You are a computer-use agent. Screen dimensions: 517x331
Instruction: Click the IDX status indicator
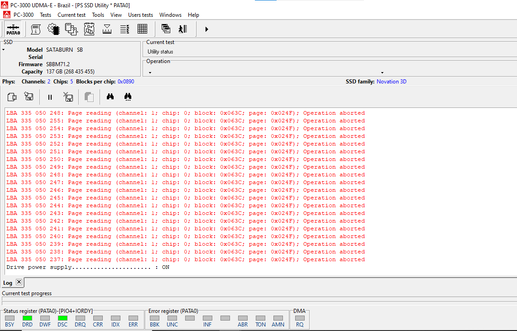point(115,318)
